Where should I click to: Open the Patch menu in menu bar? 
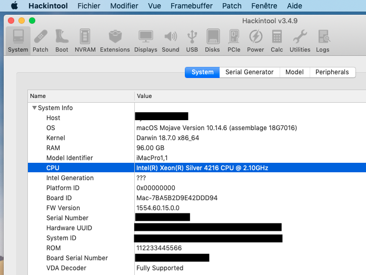point(232,6)
